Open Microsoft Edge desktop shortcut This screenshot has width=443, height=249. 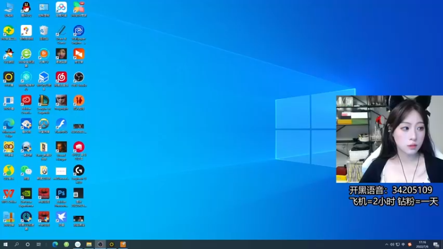coord(9,127)
